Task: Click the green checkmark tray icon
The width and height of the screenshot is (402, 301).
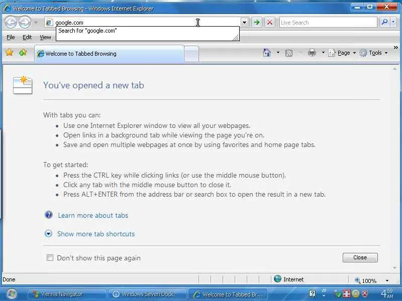Action: (337, 294)
